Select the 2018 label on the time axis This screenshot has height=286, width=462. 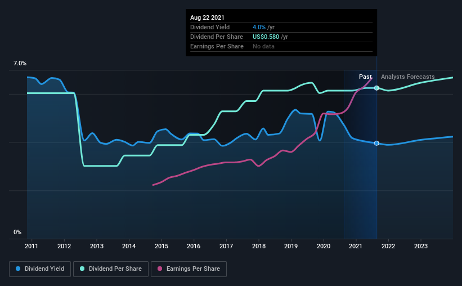click(x=259, y=246)
